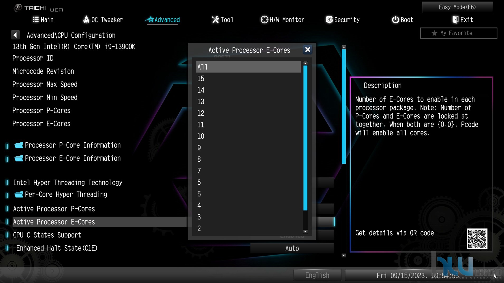The height and width of the screenshot is (283, 504).
Task: Click the Taichi UEFI logo
Action: coord(39,8)
